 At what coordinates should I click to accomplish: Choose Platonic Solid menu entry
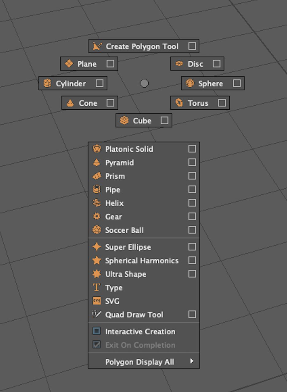pyautogui.click(x=144, y=149)
